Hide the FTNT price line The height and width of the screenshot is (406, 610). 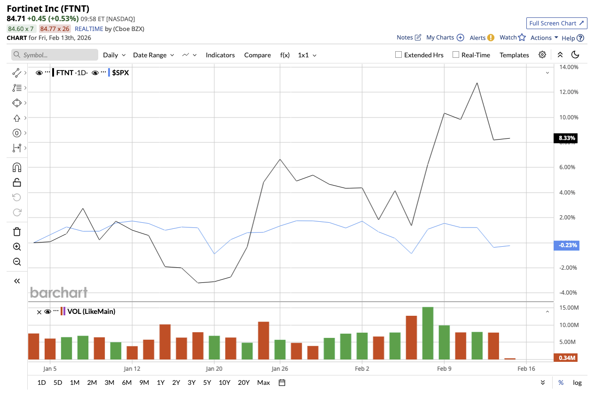click(x=39, y=73)
